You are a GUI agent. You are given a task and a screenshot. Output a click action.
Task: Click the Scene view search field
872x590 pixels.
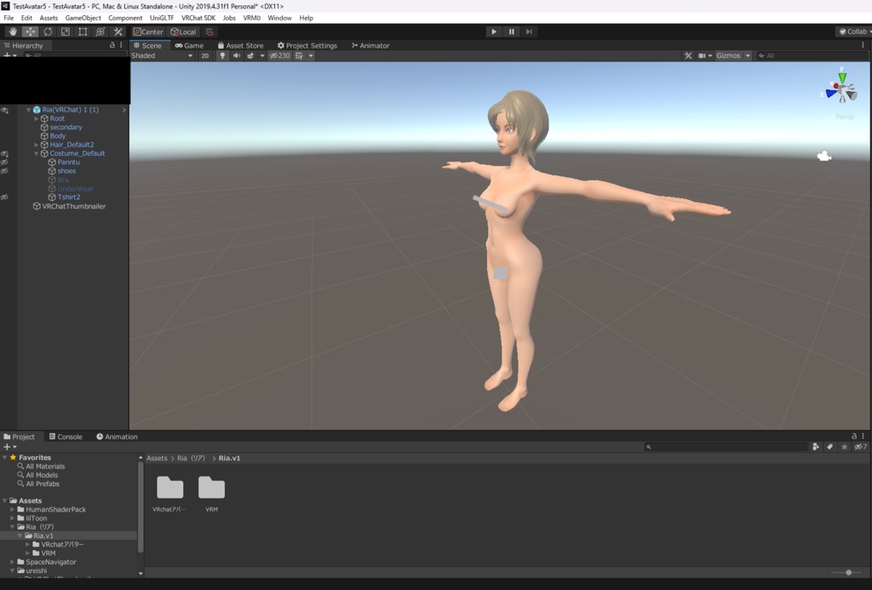tap(813, 55)
